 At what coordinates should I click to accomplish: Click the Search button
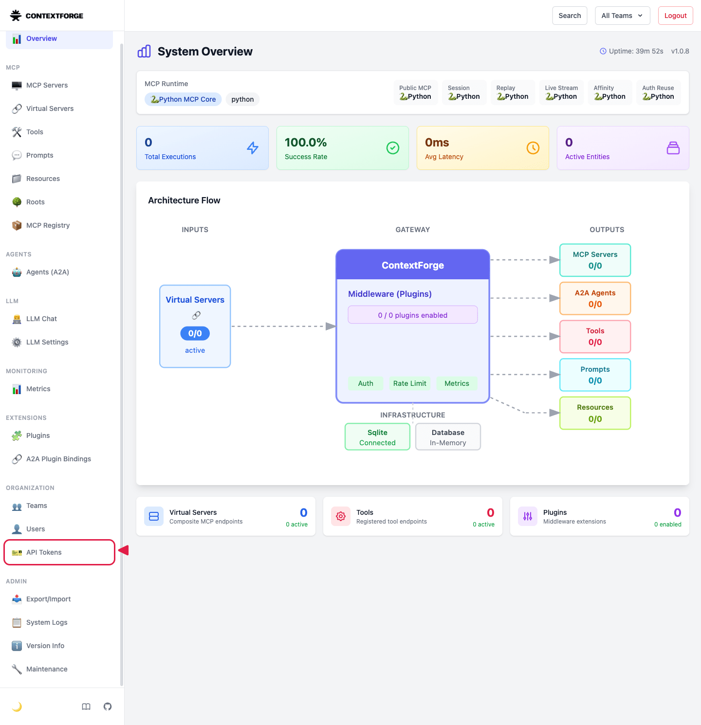pyautogui.click(x=570, y=16)
